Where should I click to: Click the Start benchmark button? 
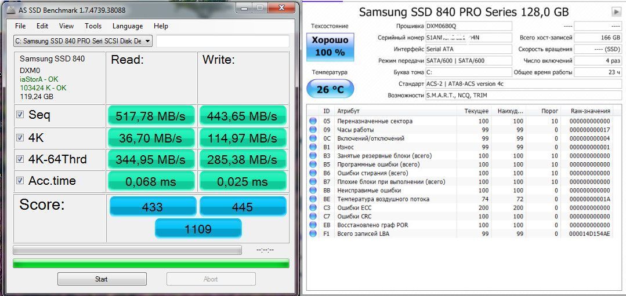coord(102,279)
